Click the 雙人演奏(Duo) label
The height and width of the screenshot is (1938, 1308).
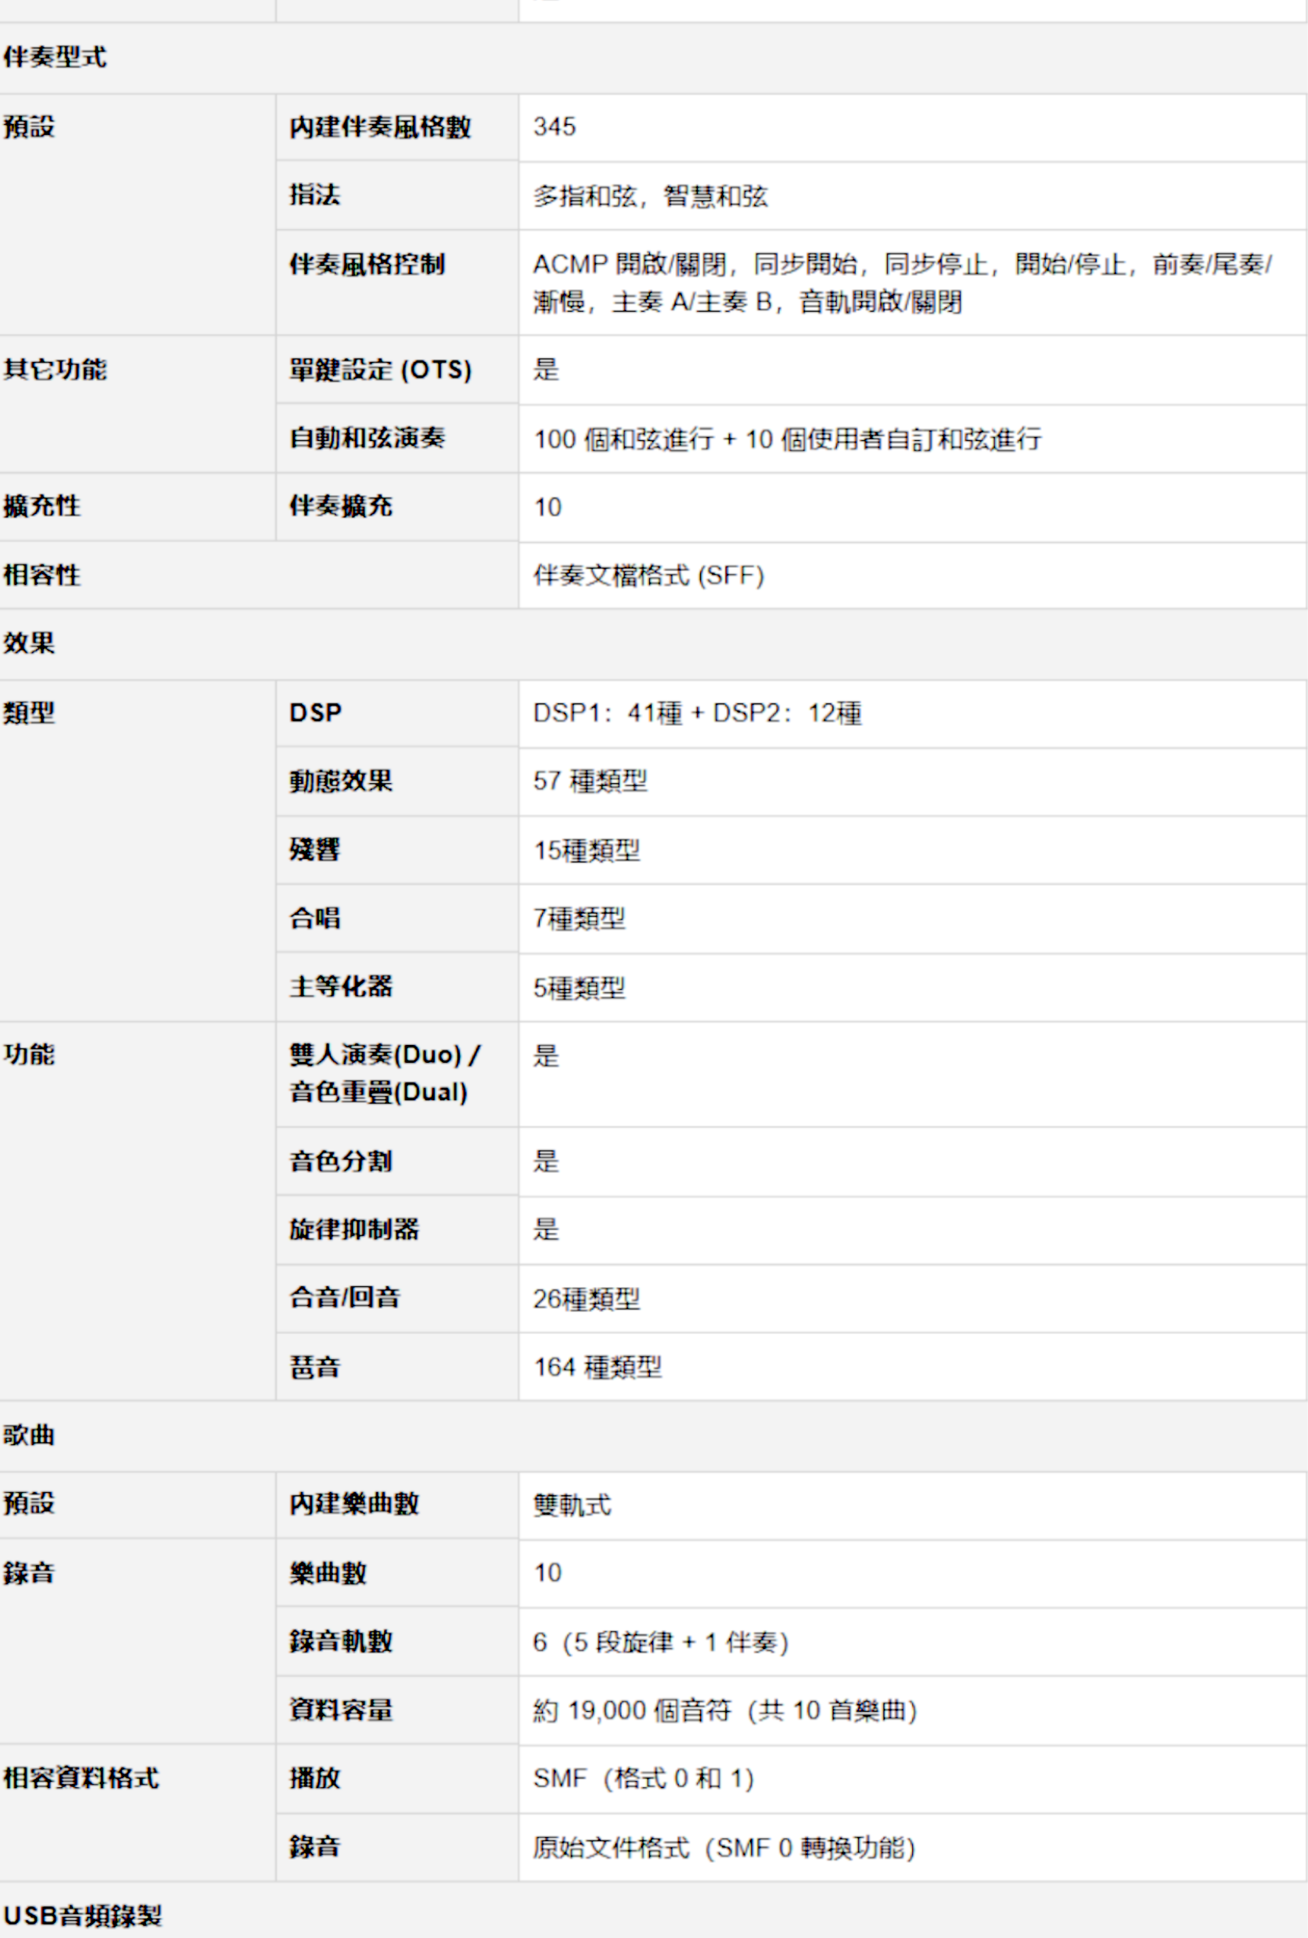(384, 1056)
